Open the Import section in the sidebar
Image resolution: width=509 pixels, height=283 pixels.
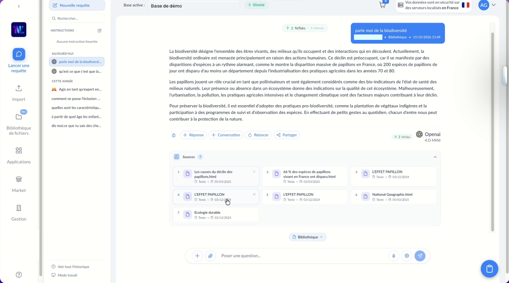point(19,93)
